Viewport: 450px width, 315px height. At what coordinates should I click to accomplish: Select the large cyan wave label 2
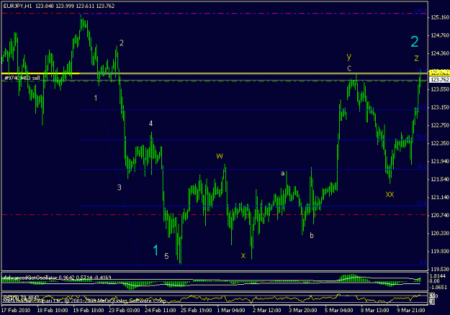click(415, 42)
